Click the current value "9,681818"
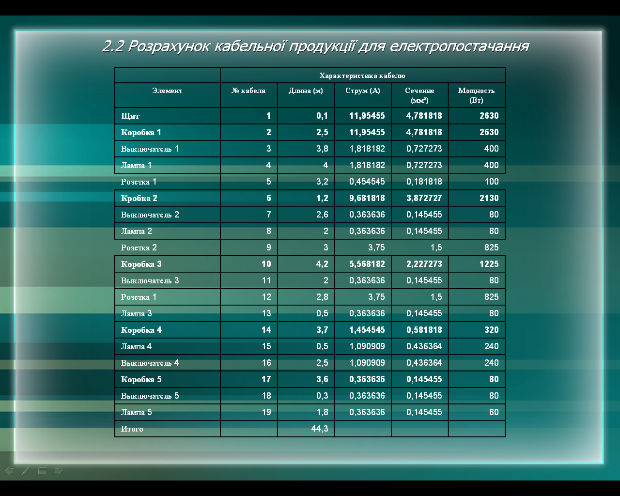 point(367,199)
